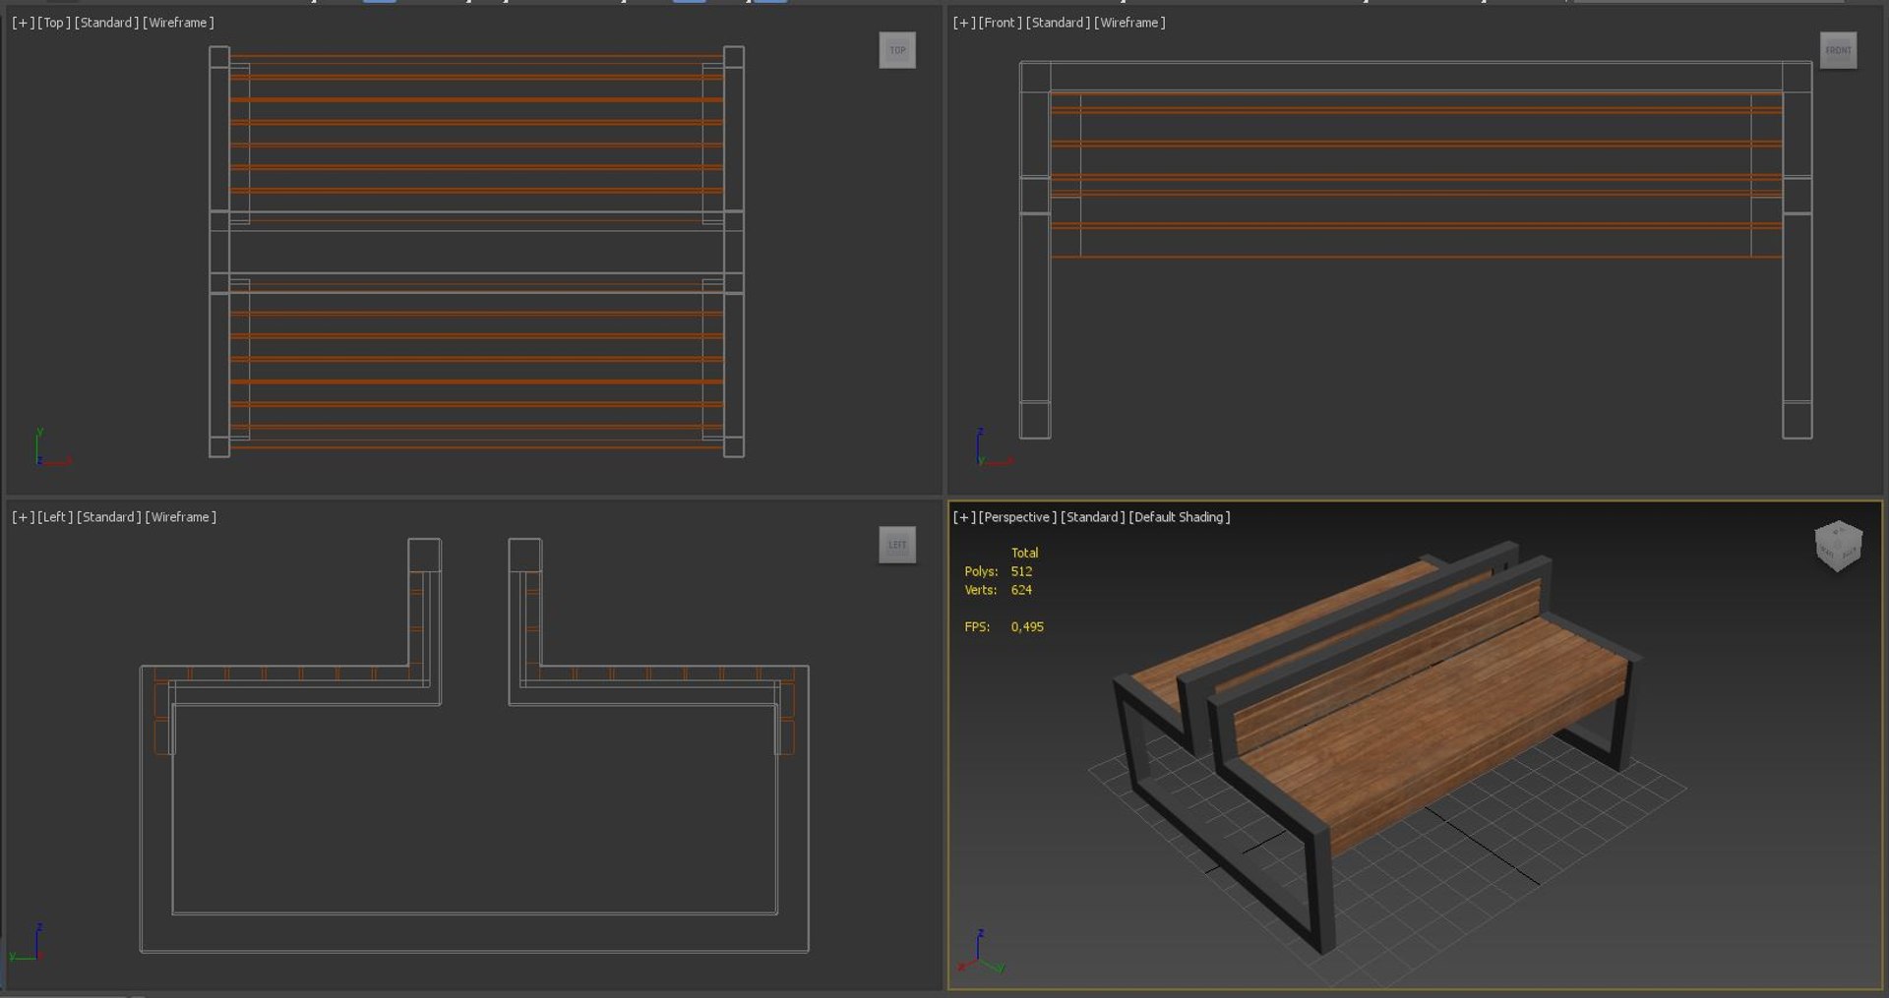Image resolution: width=1889 pixels, height=998 pixels.
Task: Open the [+] menu of Top viewport
Action: tap(22, 23)
